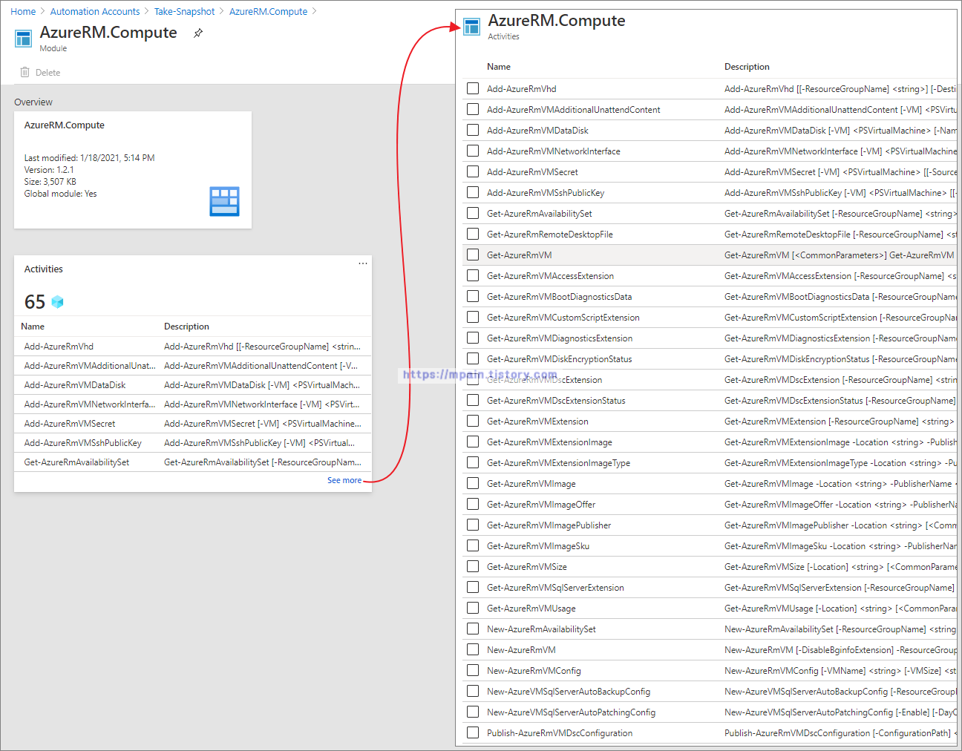962x751 pixels.
Task: Check the Add-AzureRmVhd checkbox
Action: 473,88
